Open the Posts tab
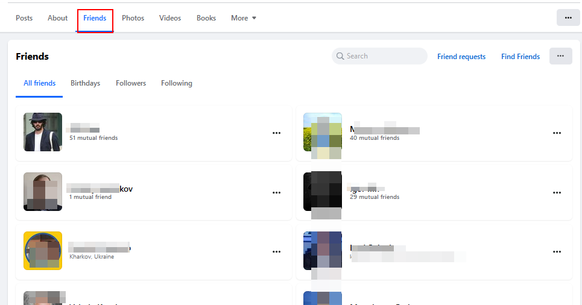This screenshot has height=305, width=582. click(x=24, y=18)
